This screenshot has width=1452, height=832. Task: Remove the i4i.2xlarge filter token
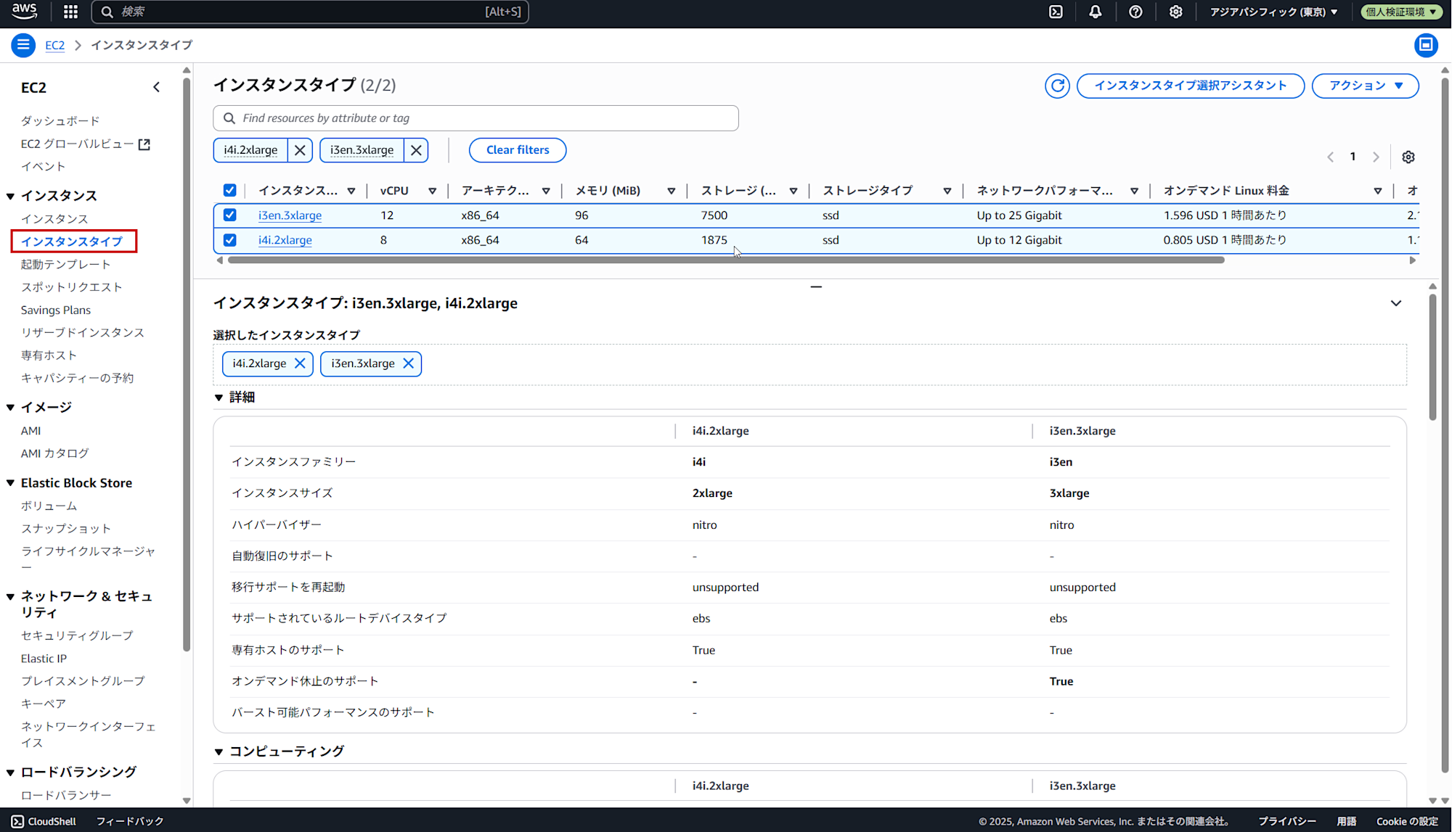300,150
